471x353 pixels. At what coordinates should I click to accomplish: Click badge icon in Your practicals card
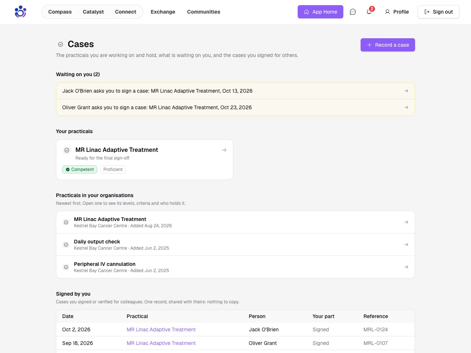67,150
